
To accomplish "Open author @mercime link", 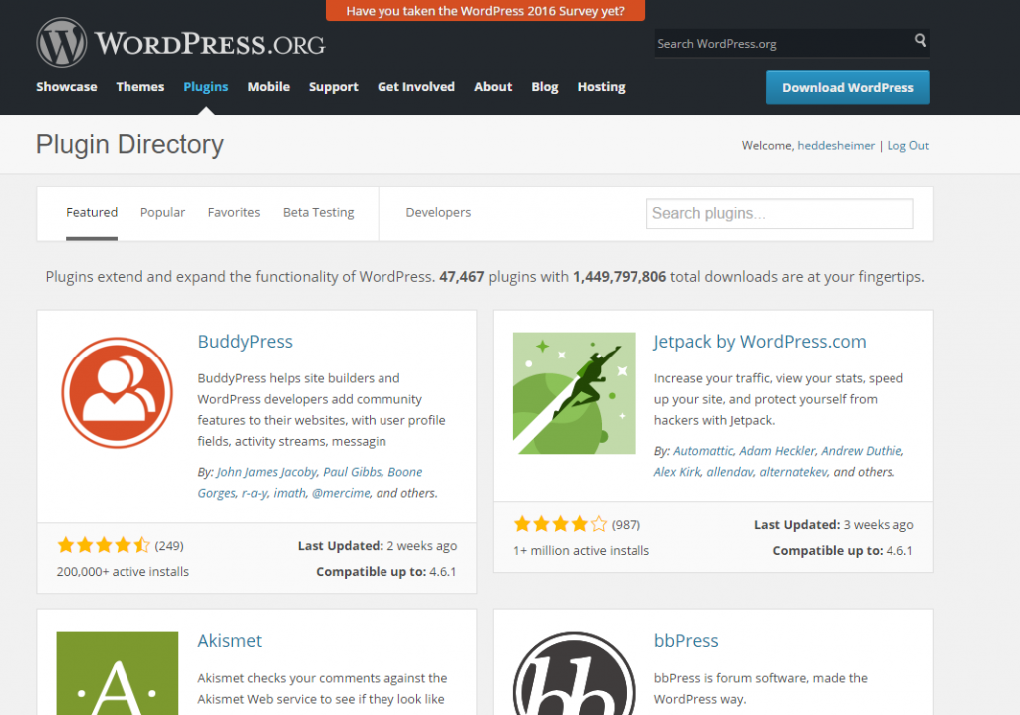I will [341, 493].
